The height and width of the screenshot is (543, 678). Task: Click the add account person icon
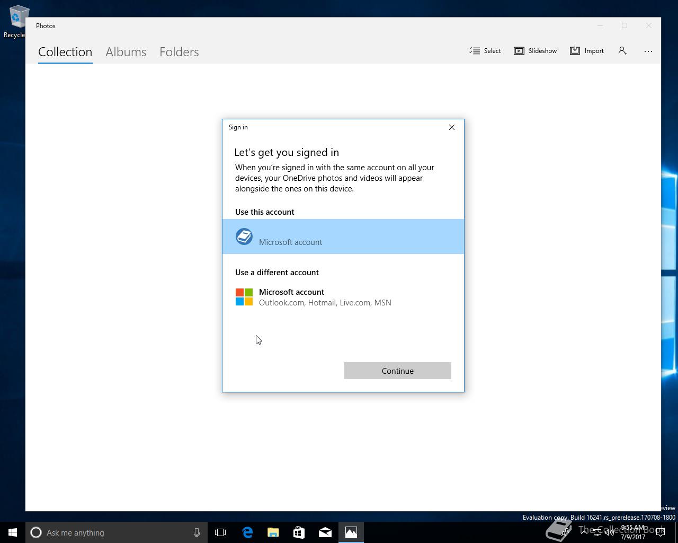point(623,51)
